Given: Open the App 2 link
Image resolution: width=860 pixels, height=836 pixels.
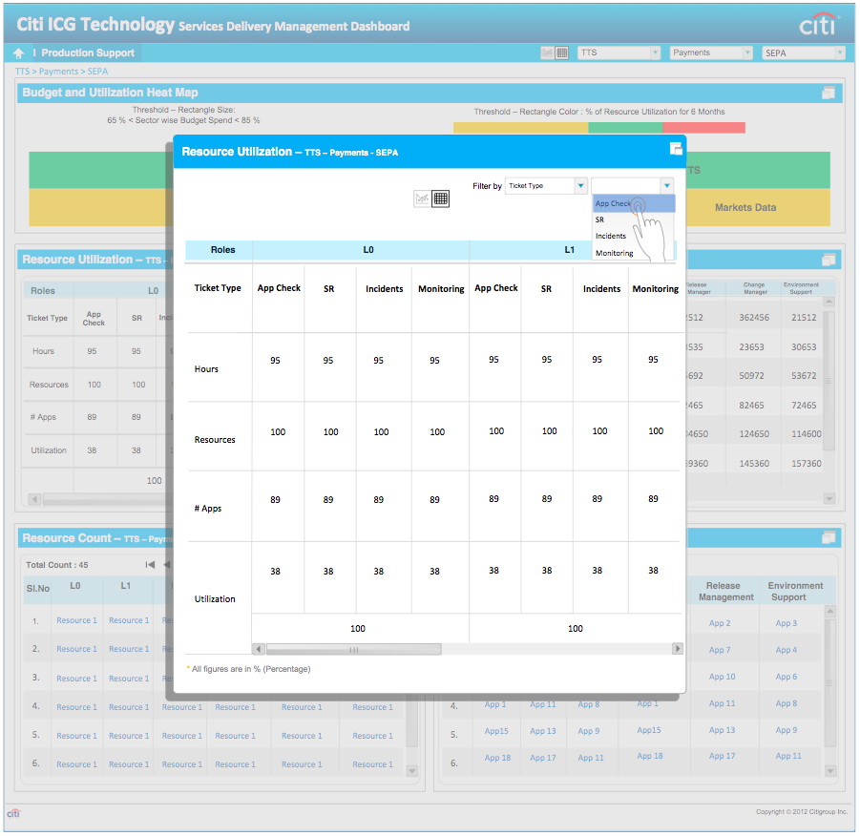Looking at the screenshot, I should coord(720,623).
